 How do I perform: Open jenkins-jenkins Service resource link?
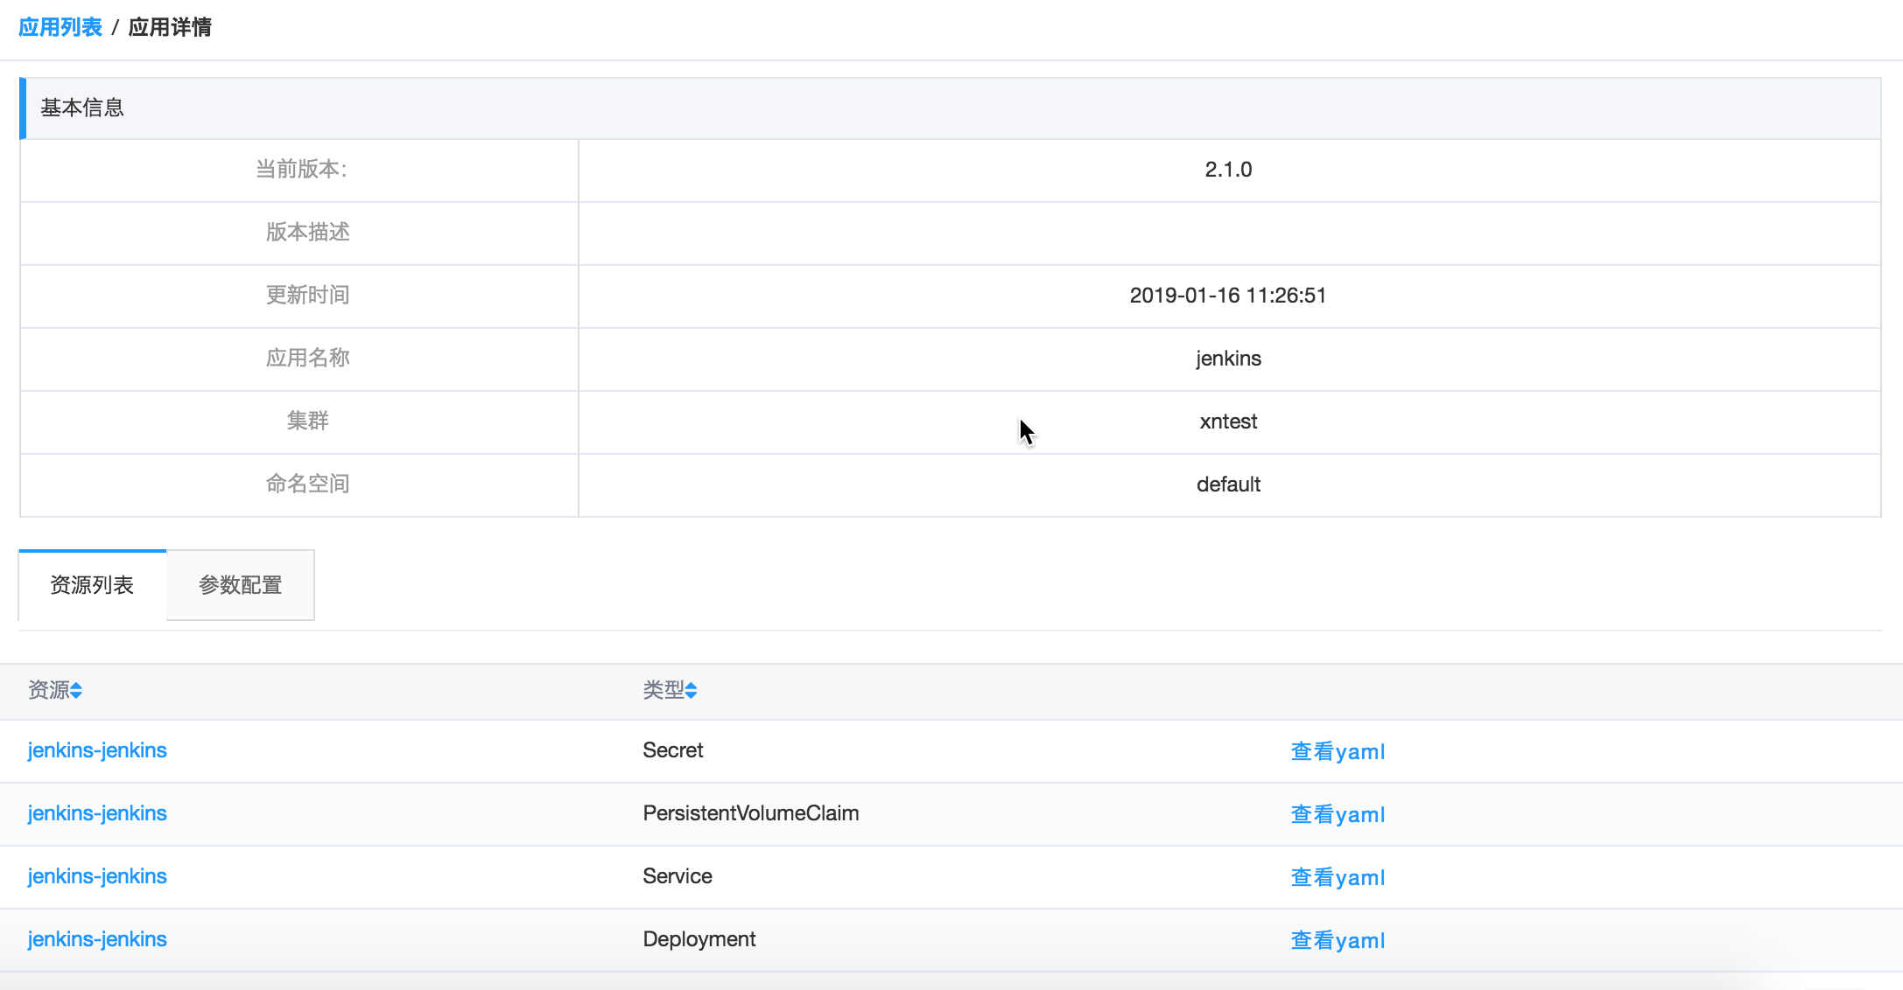(97, 876)
